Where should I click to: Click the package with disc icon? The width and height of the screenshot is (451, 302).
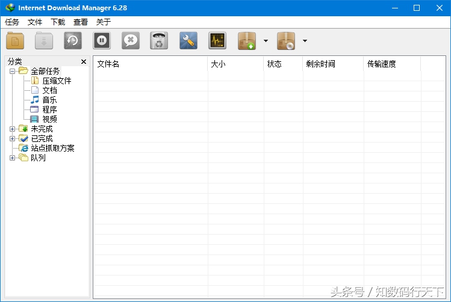pos(286,40)
